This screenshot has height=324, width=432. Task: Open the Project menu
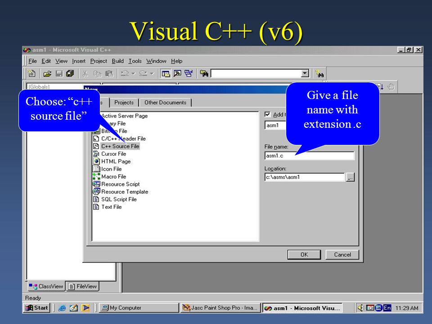point(99,61)
